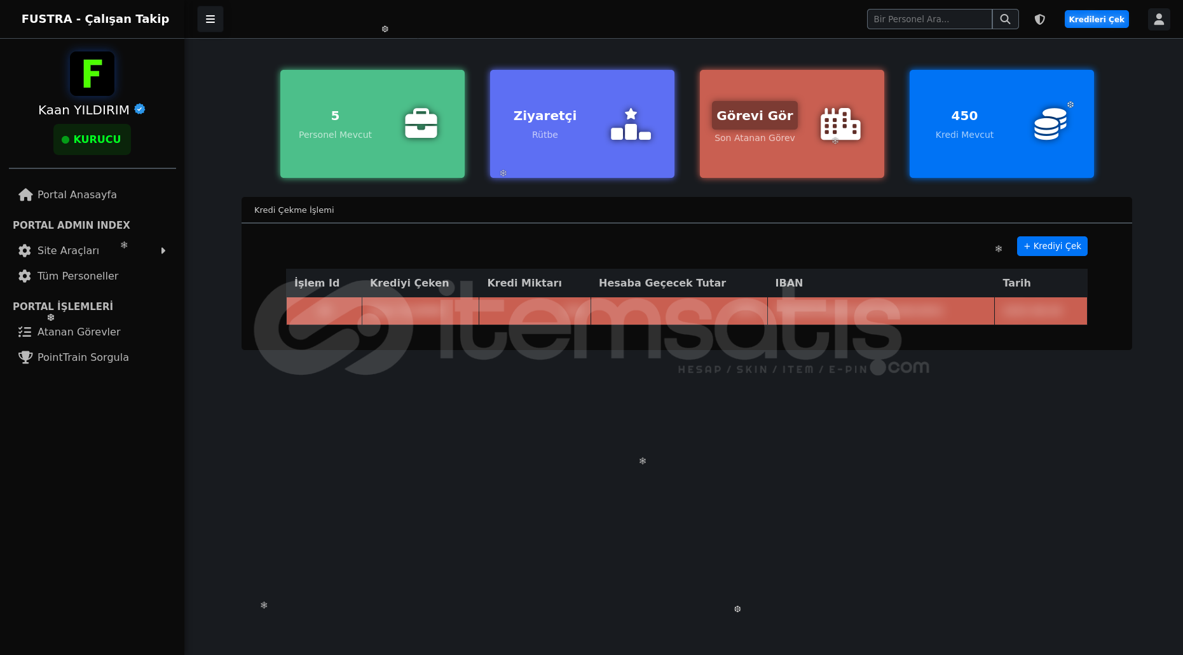Go to Tüm Personeller
The width and height of the screenshot is (1183, 655).
[78, 276]
